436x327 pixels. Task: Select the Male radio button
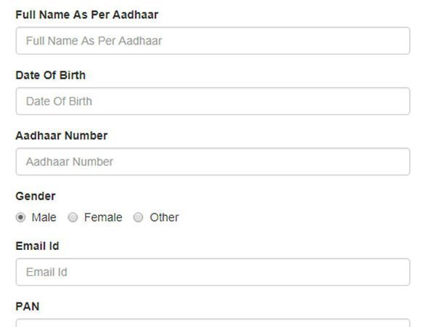click(21, 217)
